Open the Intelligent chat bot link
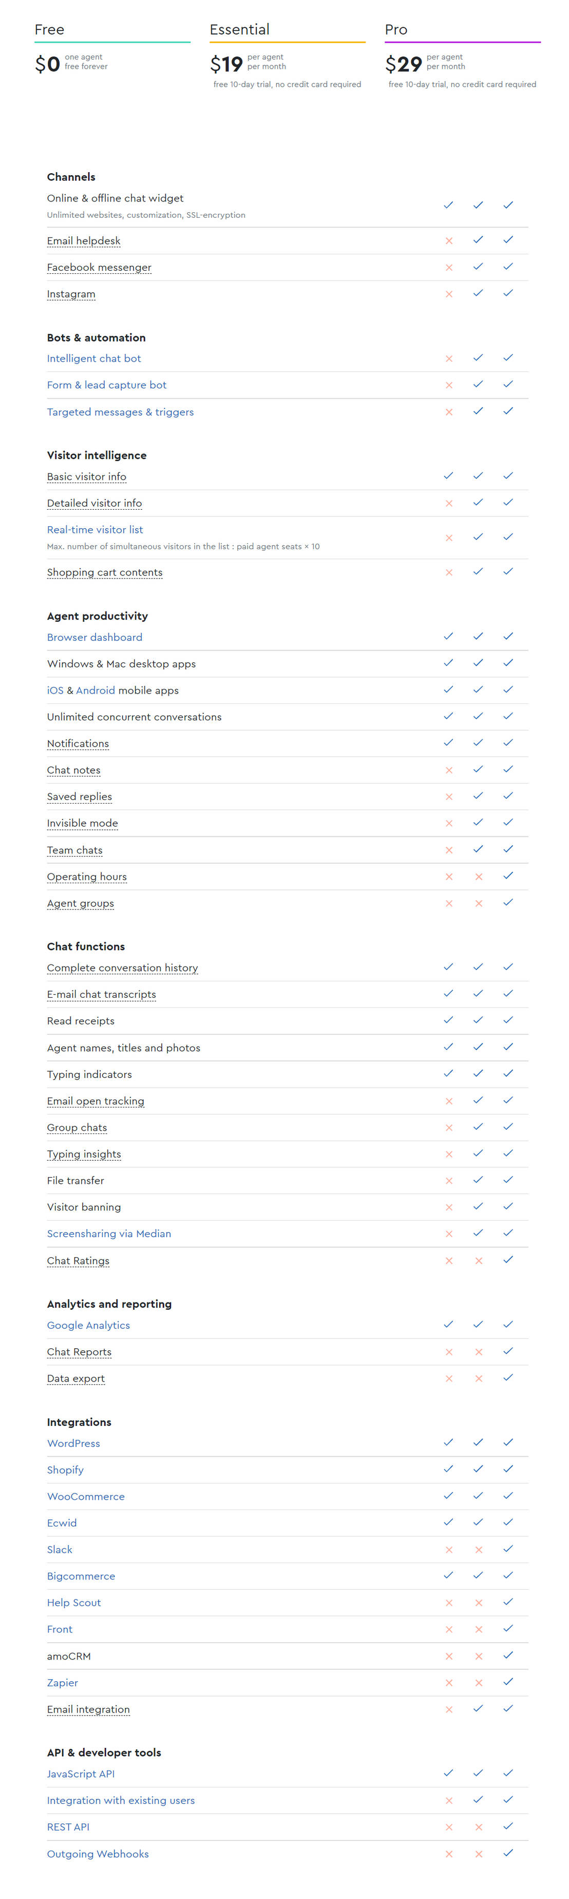The height and width of the screenshot is (1899, 569). coord(93,358)
